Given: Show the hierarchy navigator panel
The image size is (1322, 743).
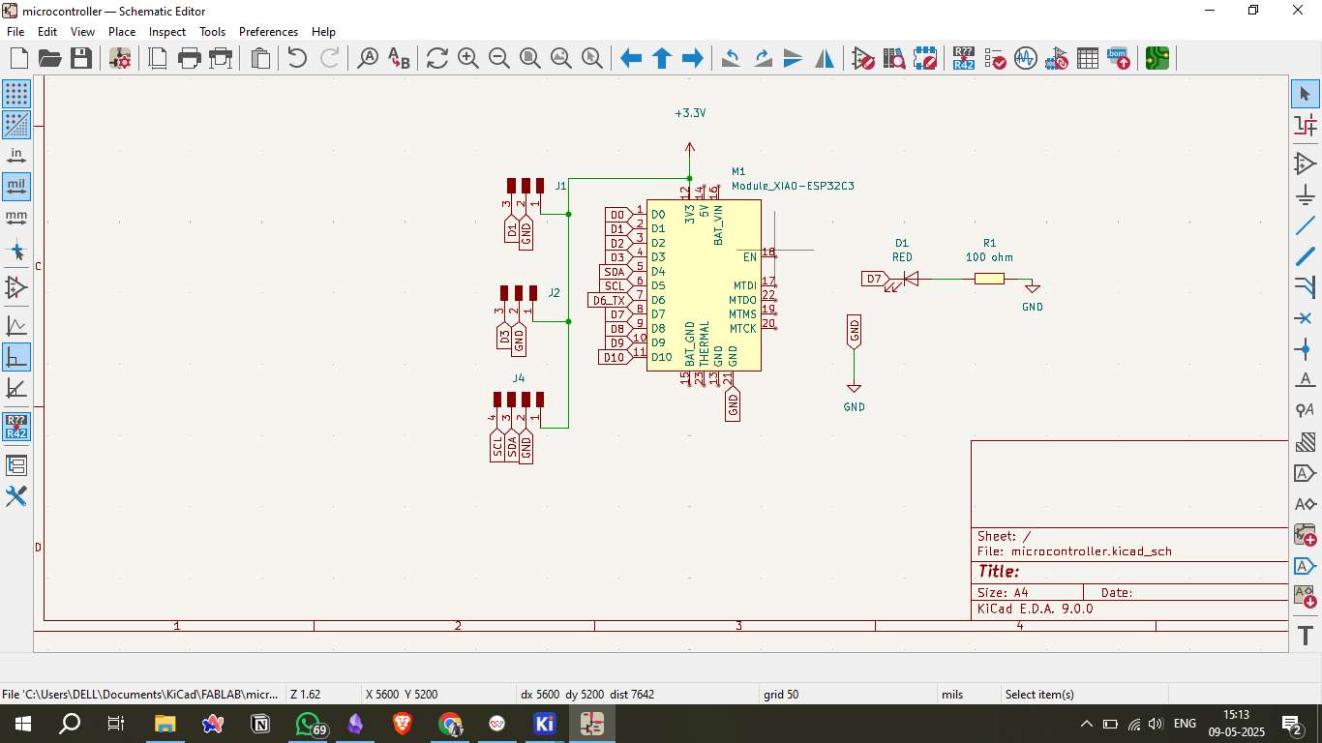Looking at the screenshot, I should (16, 465).
